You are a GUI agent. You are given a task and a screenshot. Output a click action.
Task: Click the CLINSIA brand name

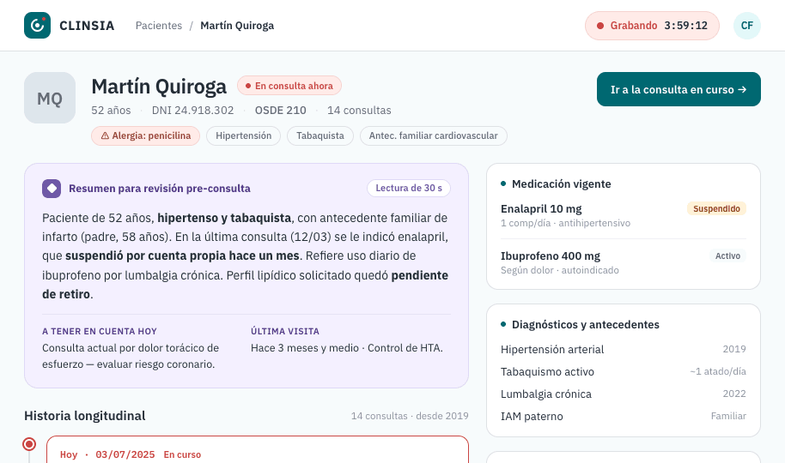[x=87, y=26]
